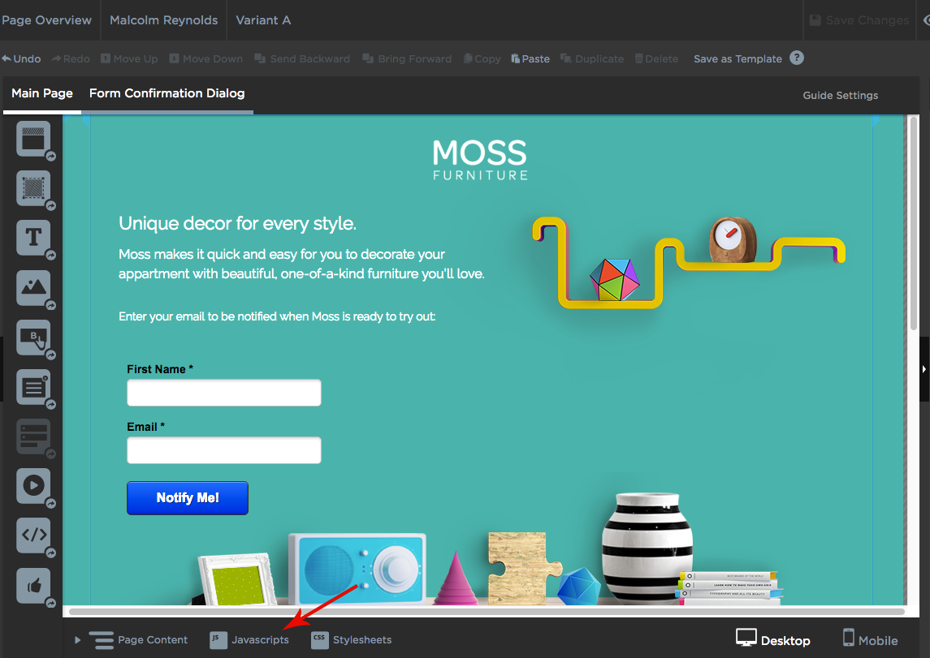Select the yellow shelf illustration image

[x=689, y=262]
